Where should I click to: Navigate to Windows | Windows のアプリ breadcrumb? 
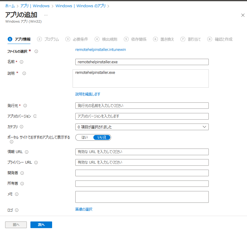coord(80,6)
